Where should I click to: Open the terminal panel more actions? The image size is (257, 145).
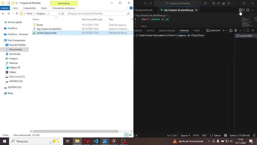click(x=241, y=31)
